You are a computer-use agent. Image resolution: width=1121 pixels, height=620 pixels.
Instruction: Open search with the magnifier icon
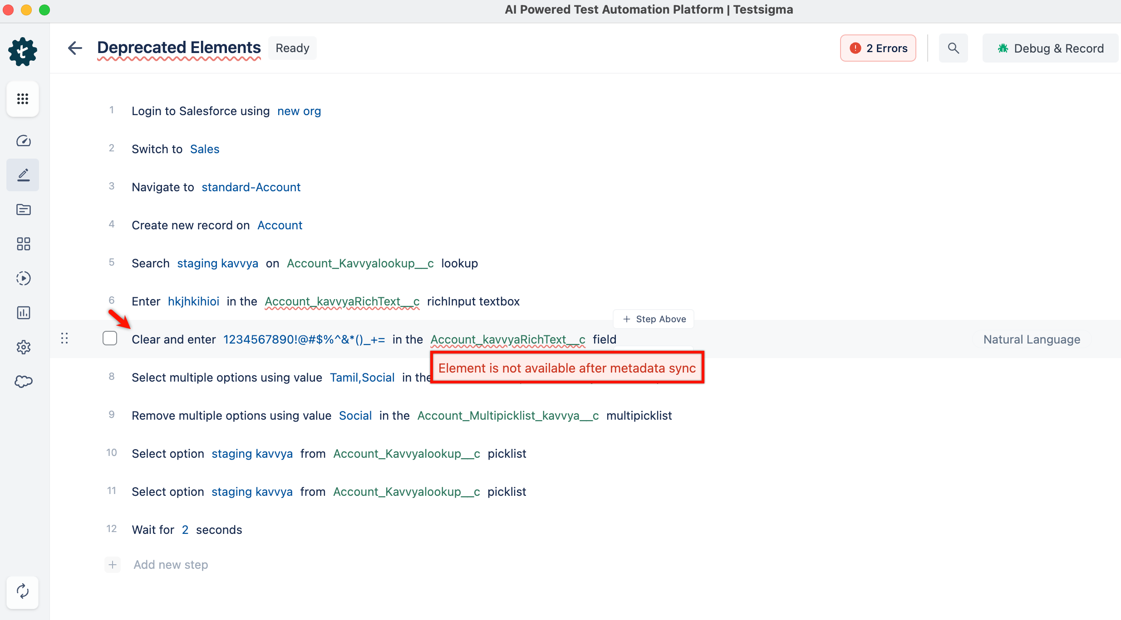tap(953, 48)
